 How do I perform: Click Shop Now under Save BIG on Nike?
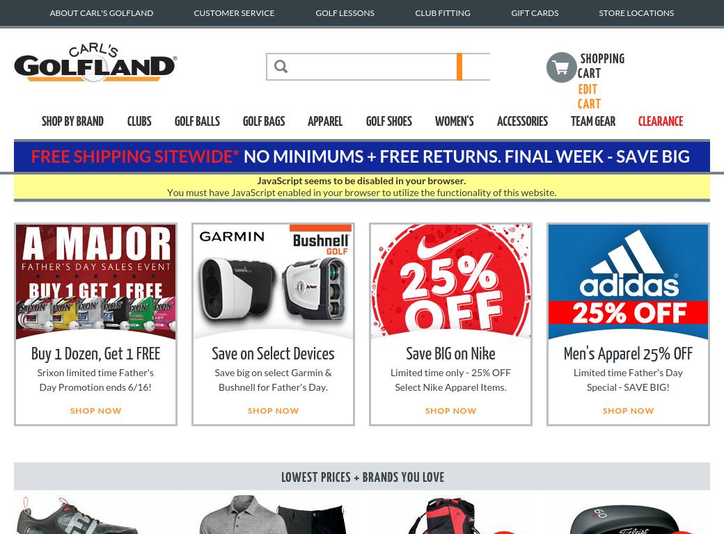tap(450, 410)
